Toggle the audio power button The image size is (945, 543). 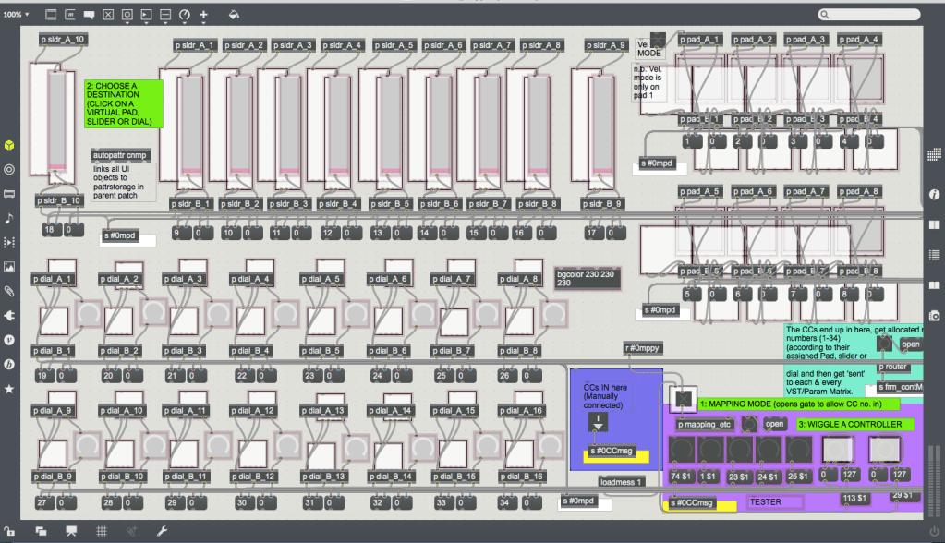tap(934, 531)
